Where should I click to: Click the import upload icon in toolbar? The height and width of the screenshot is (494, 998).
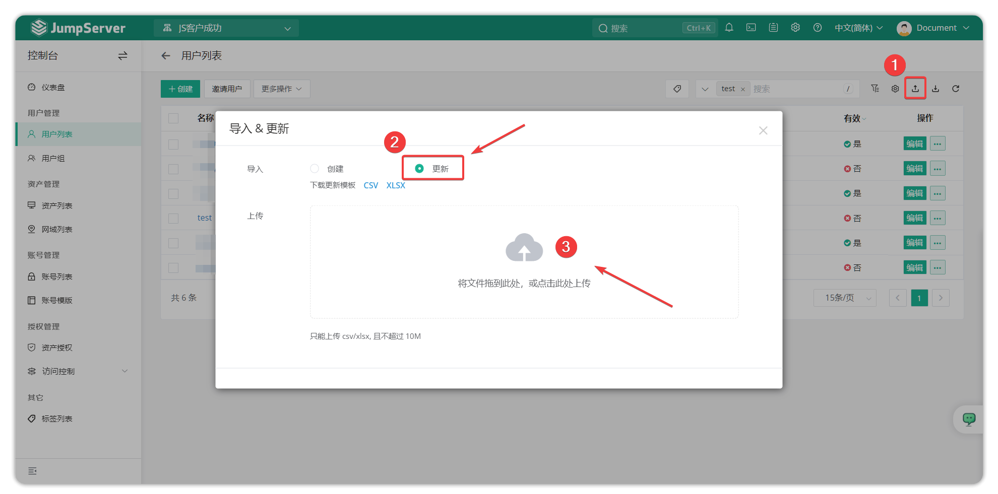point(915,89)
